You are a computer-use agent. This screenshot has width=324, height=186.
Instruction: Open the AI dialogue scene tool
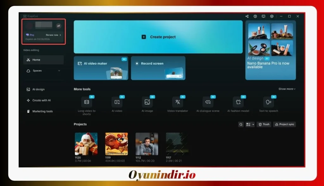(x=208, y=104)
